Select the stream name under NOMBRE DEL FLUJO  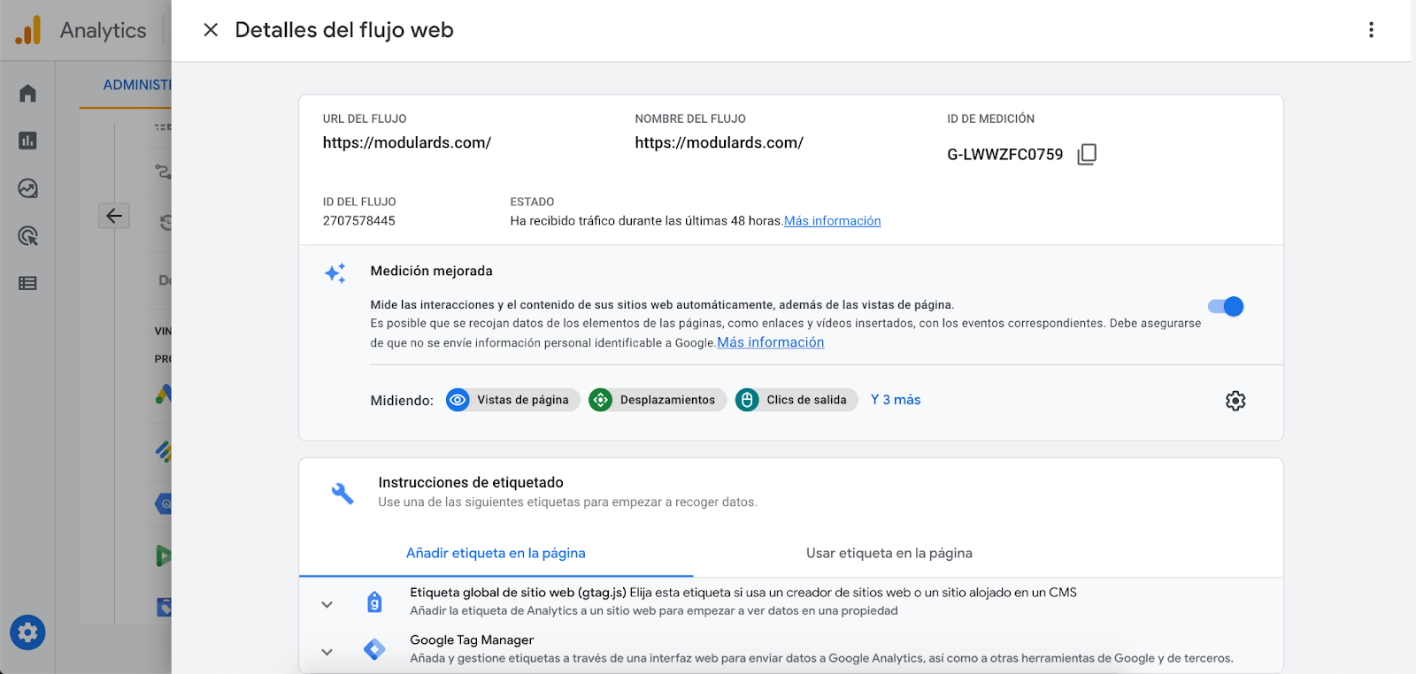pos(719,142)
